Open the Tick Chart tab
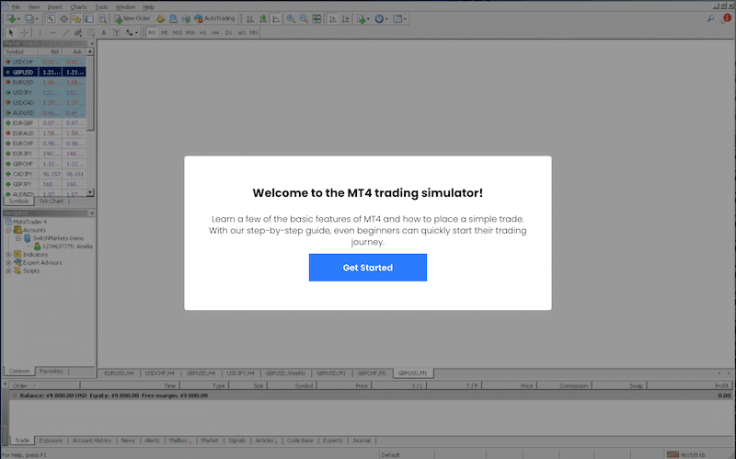Screen dimensions: 736x459 coord(52,201)
